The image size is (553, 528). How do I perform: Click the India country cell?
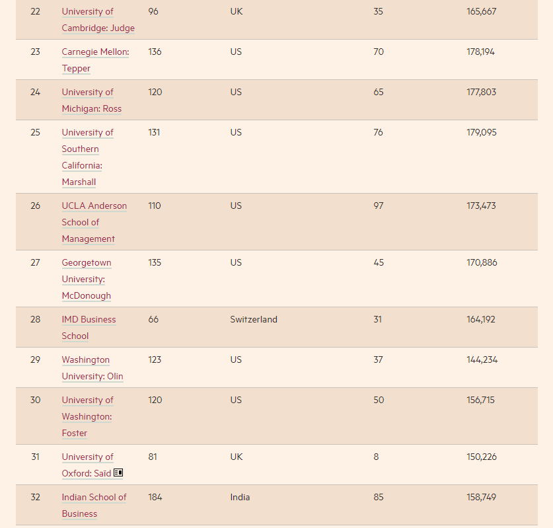pos(240,498)
